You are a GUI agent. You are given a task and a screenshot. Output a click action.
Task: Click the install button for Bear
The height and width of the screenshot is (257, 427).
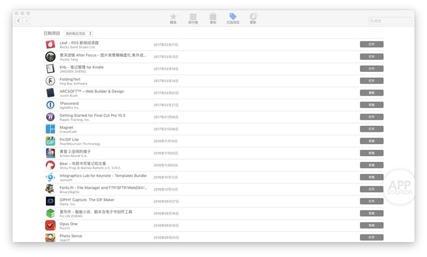click(371, 165)
